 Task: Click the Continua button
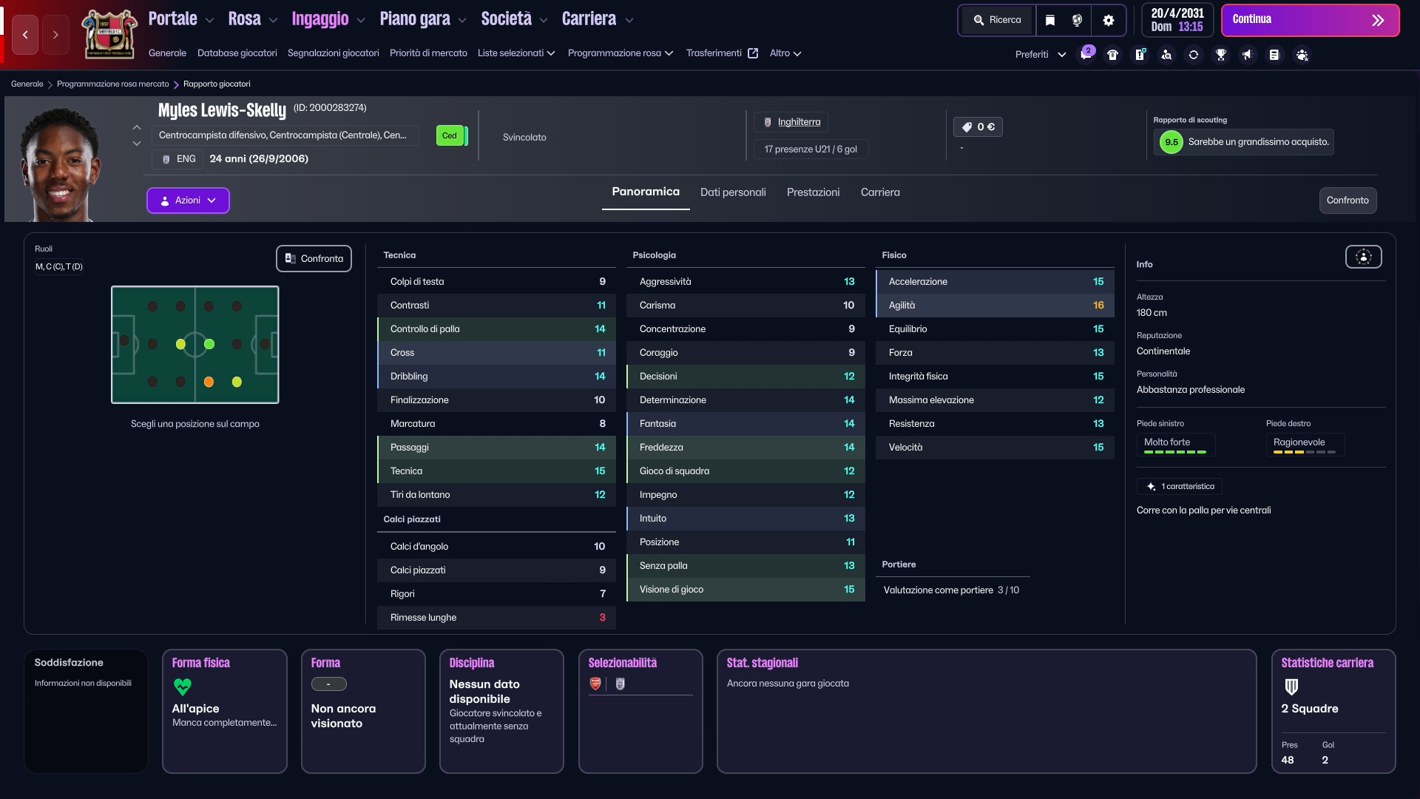1310,20
